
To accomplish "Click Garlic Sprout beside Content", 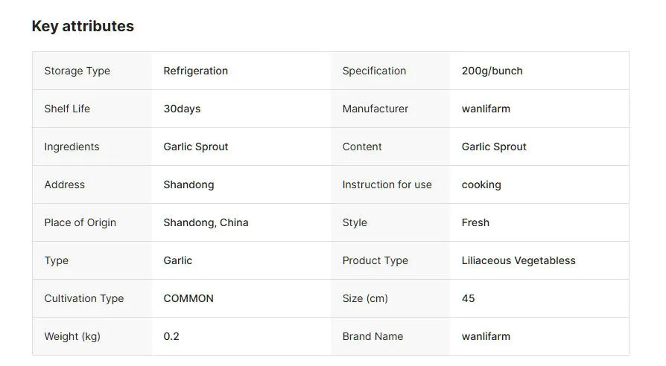I will click(494, 147).
